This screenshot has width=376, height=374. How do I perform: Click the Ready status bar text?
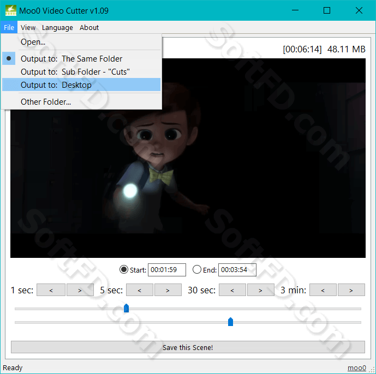pyautogui.click(x=13, y=367)
